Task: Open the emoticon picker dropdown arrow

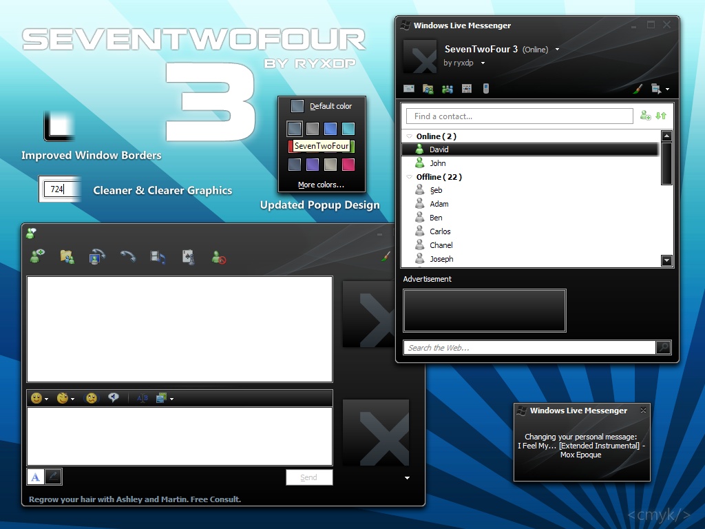Action: pyautogui.click(x=46, y=399)
